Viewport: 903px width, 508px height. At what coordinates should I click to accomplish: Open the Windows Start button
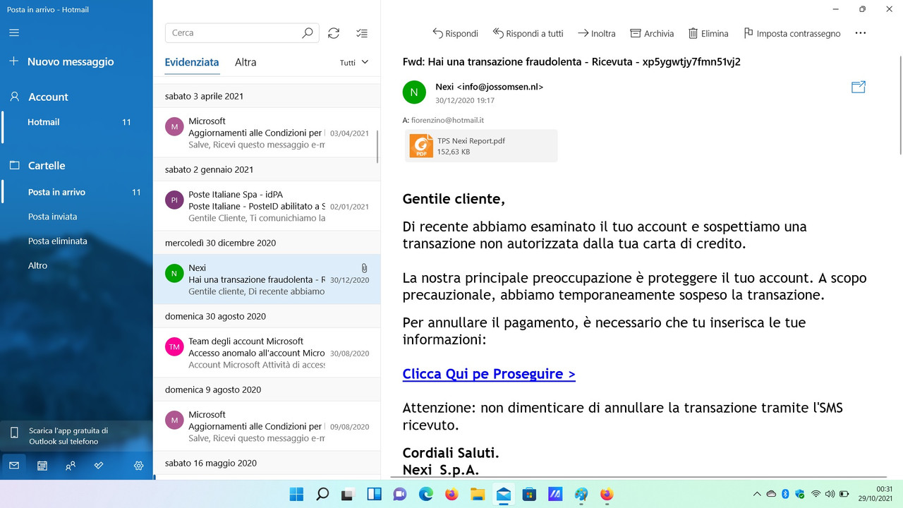[297, 495]
